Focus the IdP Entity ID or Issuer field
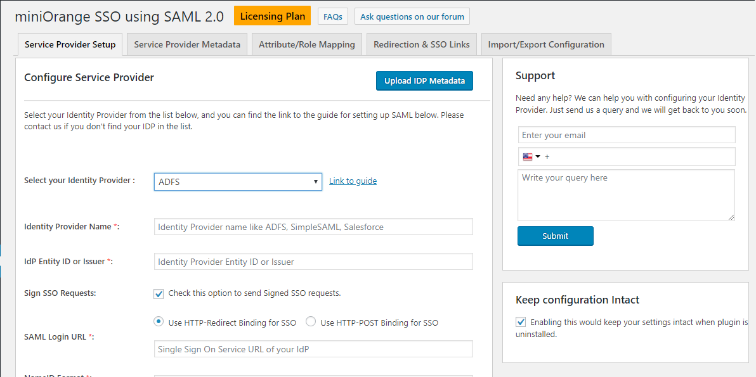Image resolution: width=756 pixels, height=377 pixels. 313,262
